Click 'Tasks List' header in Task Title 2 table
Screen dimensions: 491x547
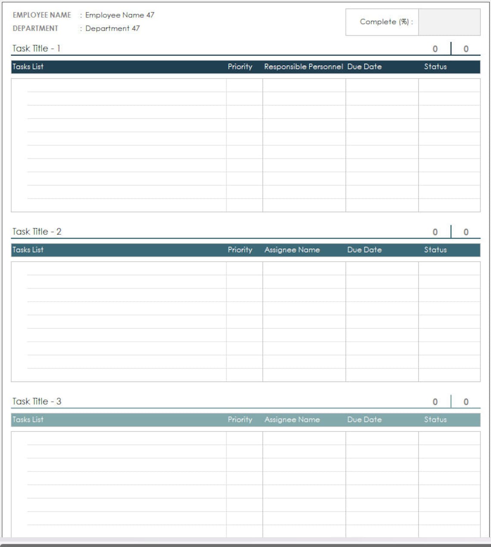coord(28,250)
